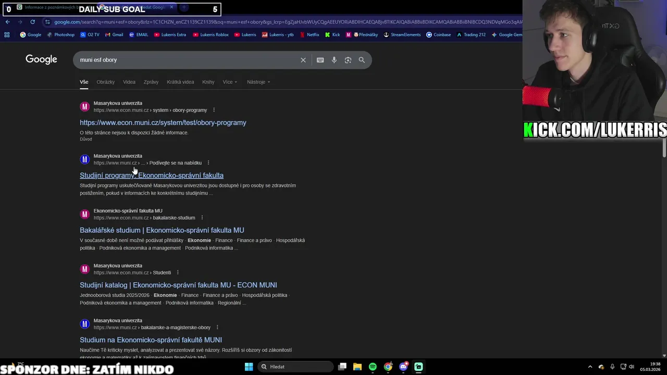The height and width of the screenshot is (375, 667).
Task: Open the on-screen keyboard input tool
Action: pyautogui.click(x=320, y=60)
